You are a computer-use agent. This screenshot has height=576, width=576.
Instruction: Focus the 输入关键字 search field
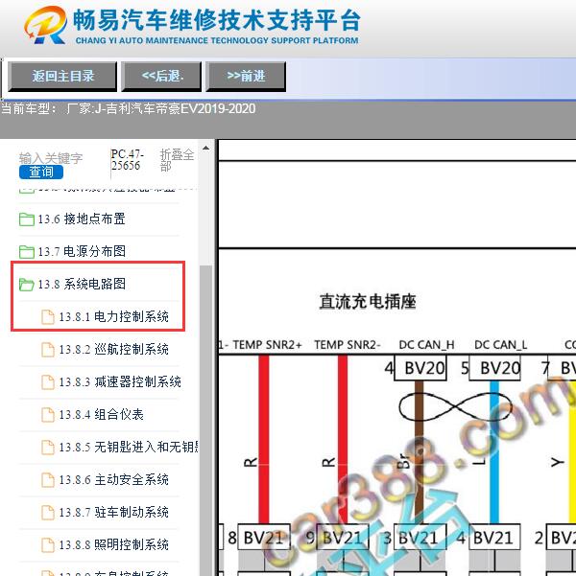51,158
